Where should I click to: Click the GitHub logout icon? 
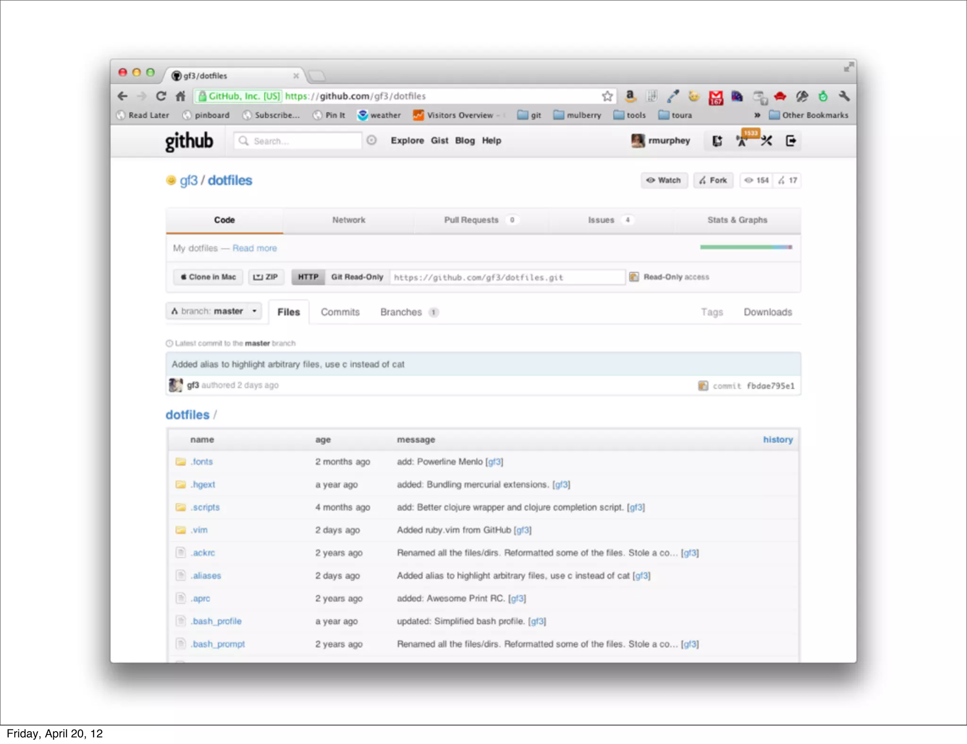click(791, 141)
